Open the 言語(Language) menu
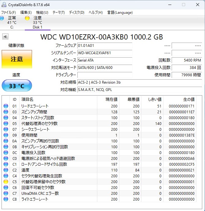The height and width of the screenshot is (211, 205). (x=120, y=13)
